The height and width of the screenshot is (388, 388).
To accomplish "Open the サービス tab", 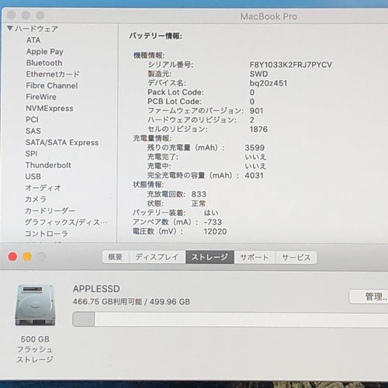I will click(x=296, y=258).
